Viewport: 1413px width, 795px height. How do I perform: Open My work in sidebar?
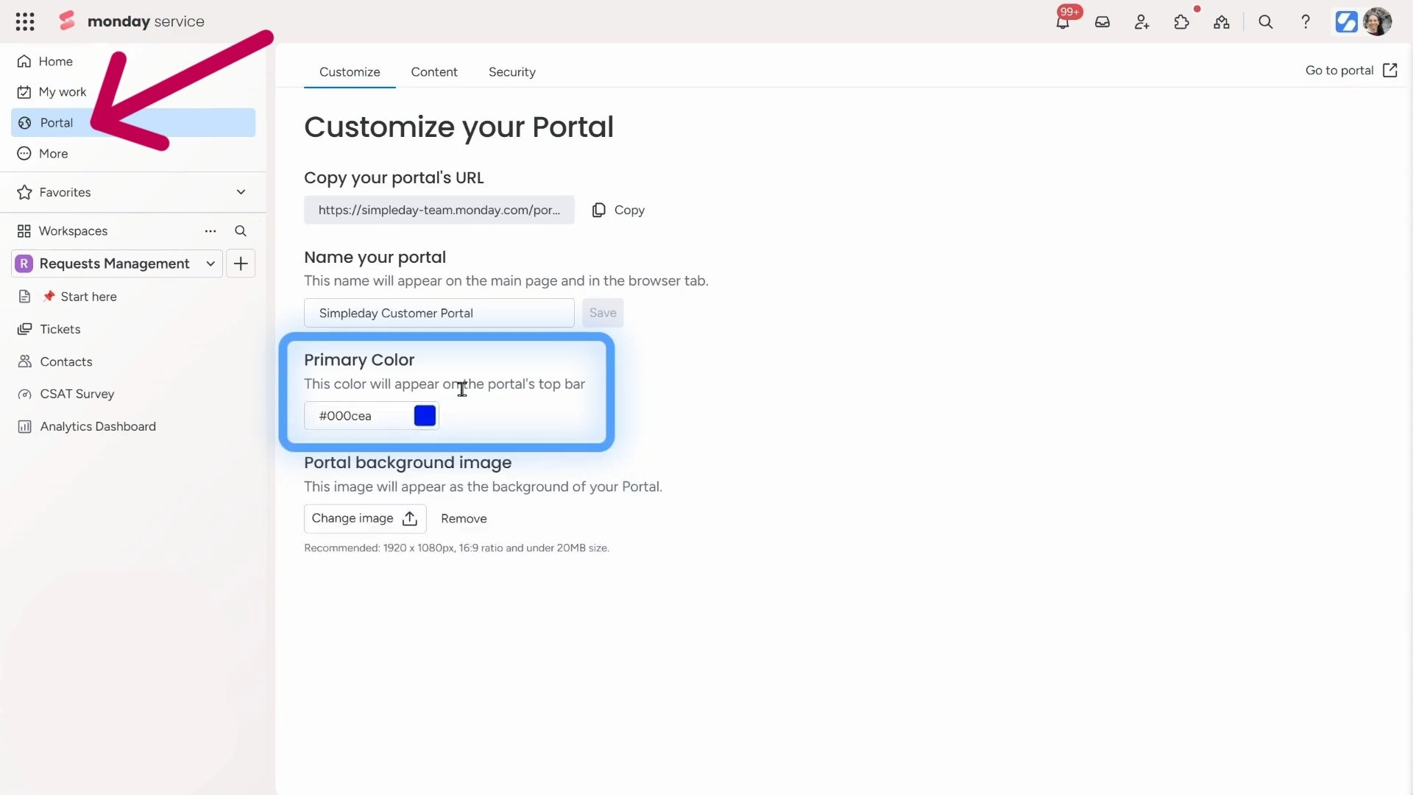tap(133, 92)
